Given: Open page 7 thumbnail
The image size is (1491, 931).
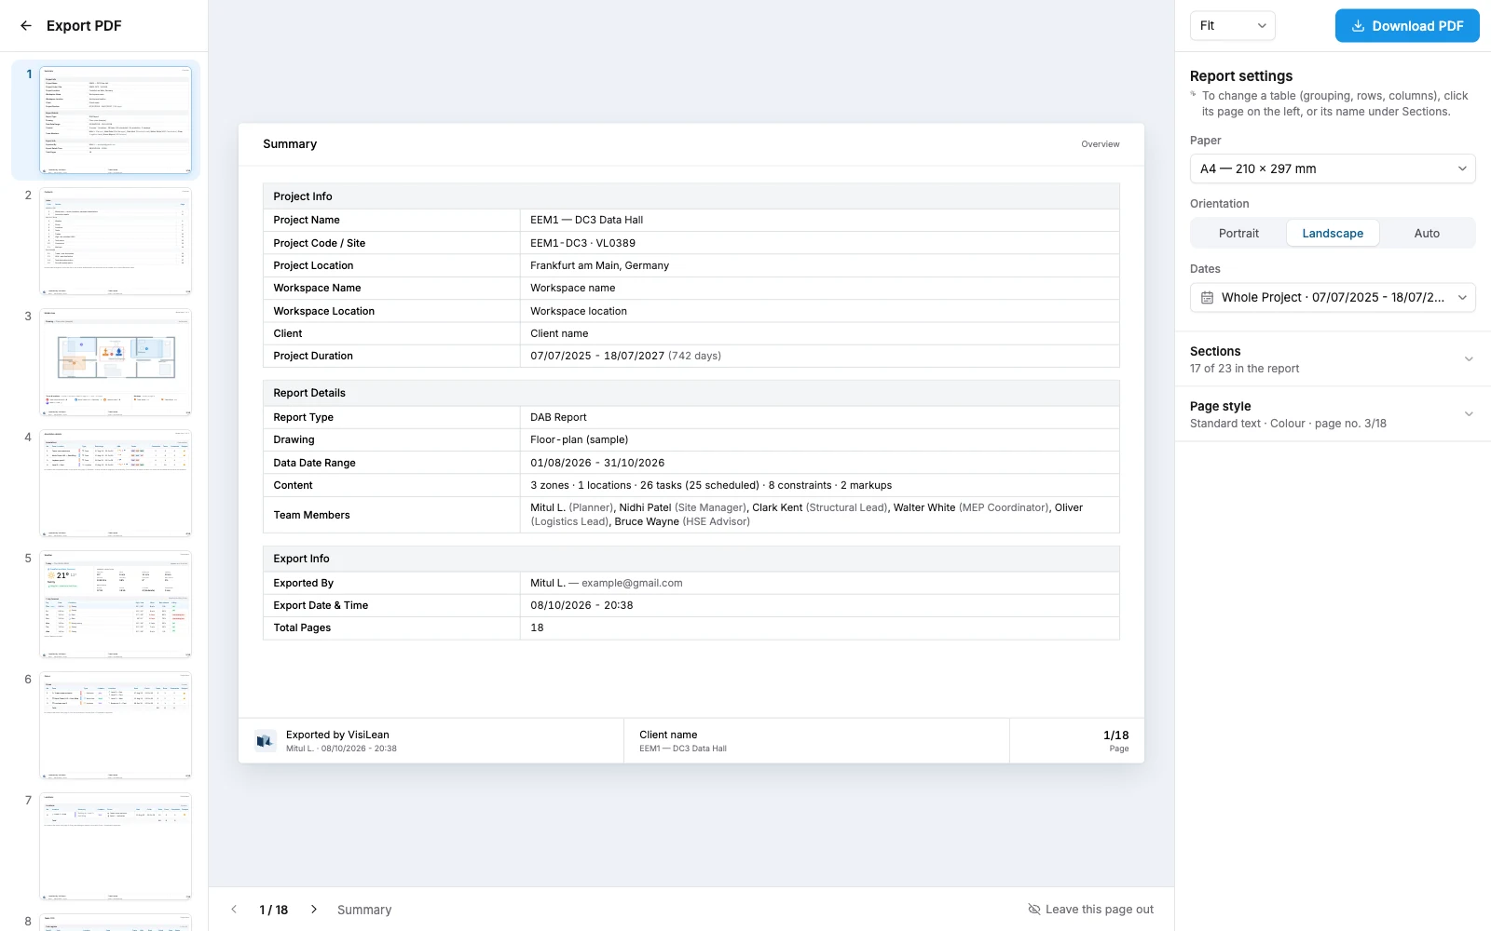Looking at the screenshot, I should pos(116,846).
